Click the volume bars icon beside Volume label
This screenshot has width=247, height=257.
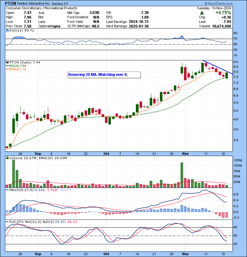pyautogui.click(x=7, y=158)
